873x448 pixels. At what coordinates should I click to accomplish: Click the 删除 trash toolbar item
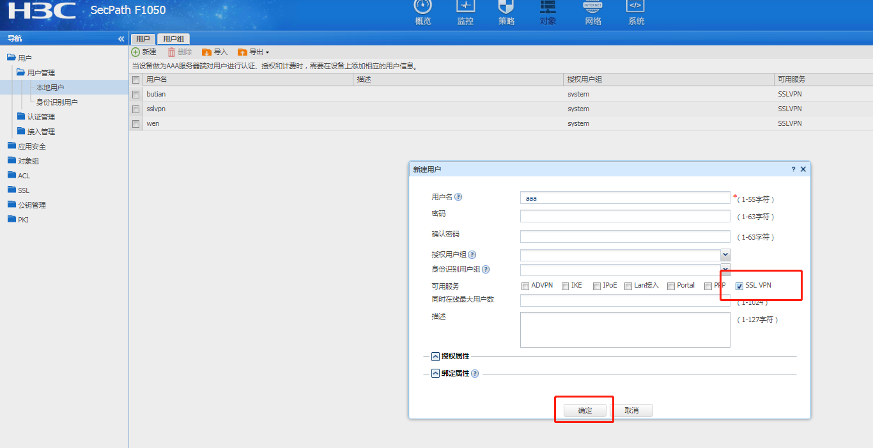point(180,52)
